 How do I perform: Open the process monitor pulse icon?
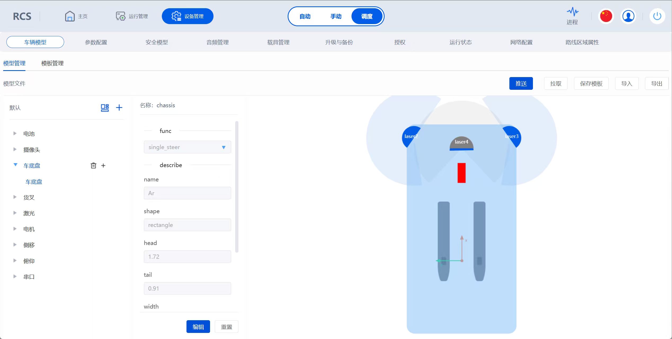572,12
